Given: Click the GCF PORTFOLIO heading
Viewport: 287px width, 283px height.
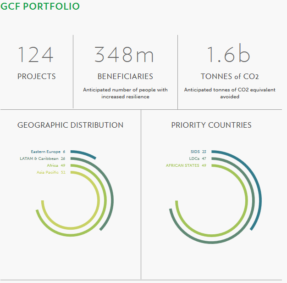Looking at the screenshot, I should (40, 6).
